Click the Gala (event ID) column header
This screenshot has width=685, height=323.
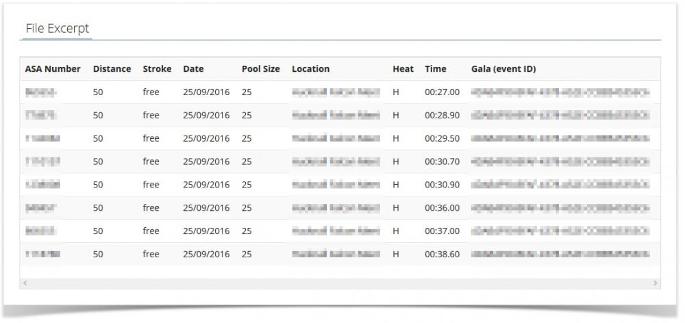(x=503, y=69)
